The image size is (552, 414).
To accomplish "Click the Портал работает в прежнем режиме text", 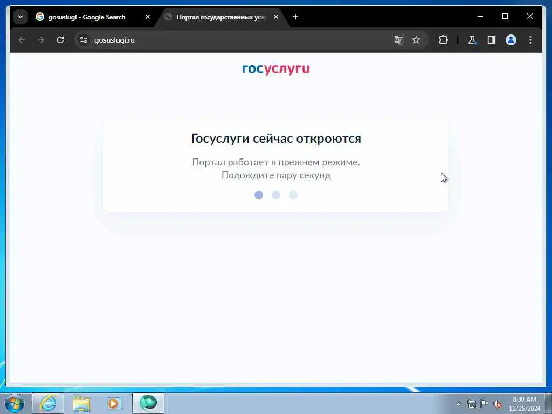I will coord(276,162).
